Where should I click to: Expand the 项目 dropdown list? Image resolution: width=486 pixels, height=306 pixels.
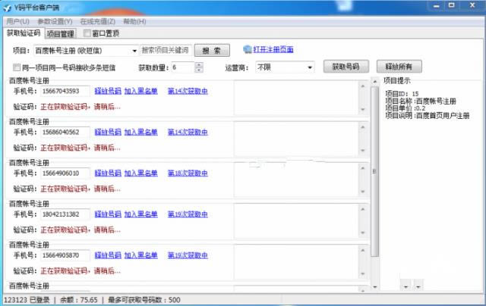point(134,51)
